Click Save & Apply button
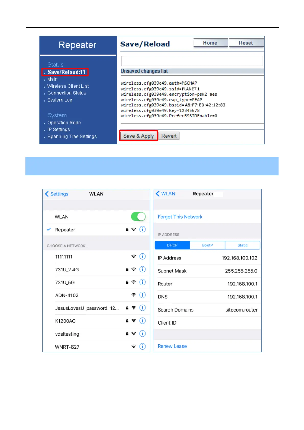304x430 pixels. pos(139,136)
